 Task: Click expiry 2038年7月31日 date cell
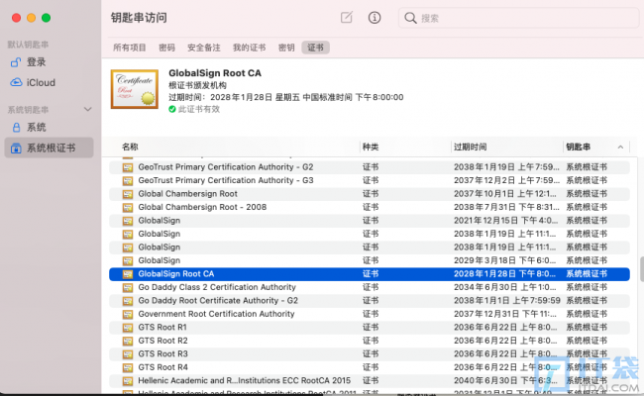pyautogui.click(x=506, y=207)
